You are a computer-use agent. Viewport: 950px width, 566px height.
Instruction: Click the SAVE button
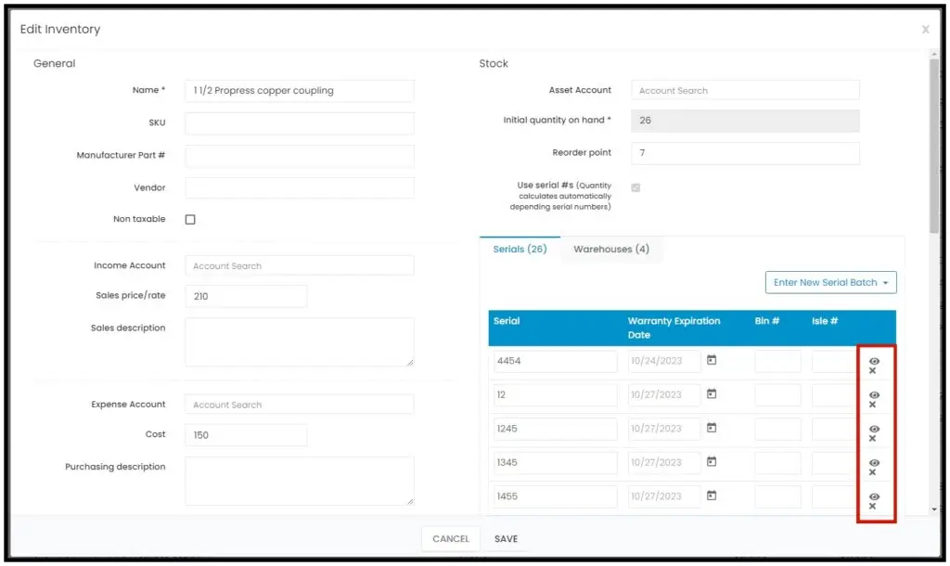pos(506,539)
